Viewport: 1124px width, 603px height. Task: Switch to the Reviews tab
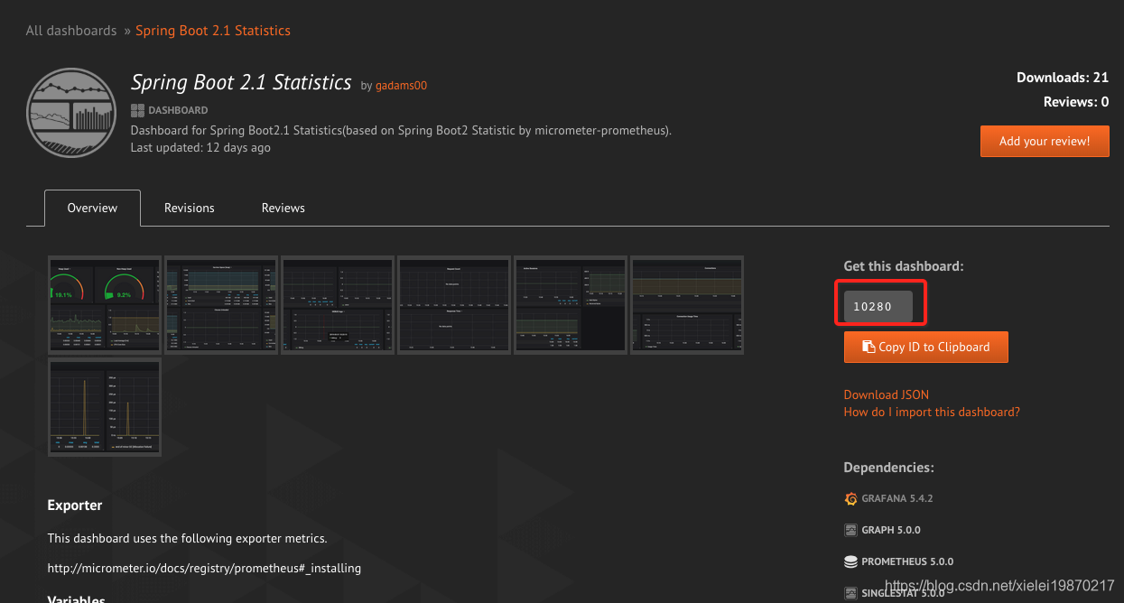[x=283, y=208]
